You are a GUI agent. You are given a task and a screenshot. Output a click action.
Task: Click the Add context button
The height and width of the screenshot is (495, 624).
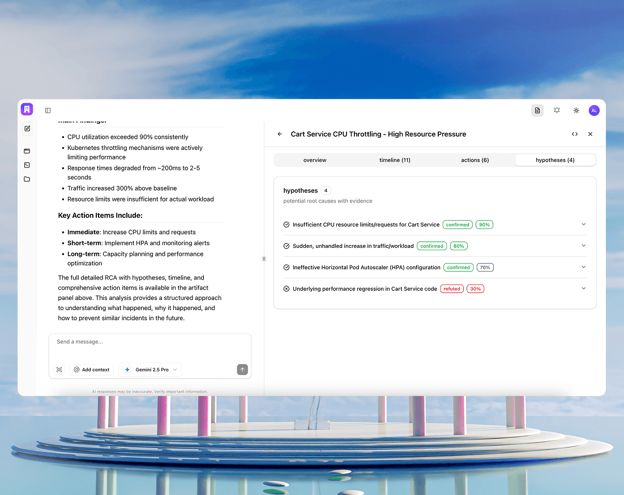(x=92, y=369)
